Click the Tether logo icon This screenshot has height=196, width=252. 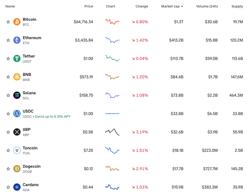pyautogui.click(x=17, y=58)
